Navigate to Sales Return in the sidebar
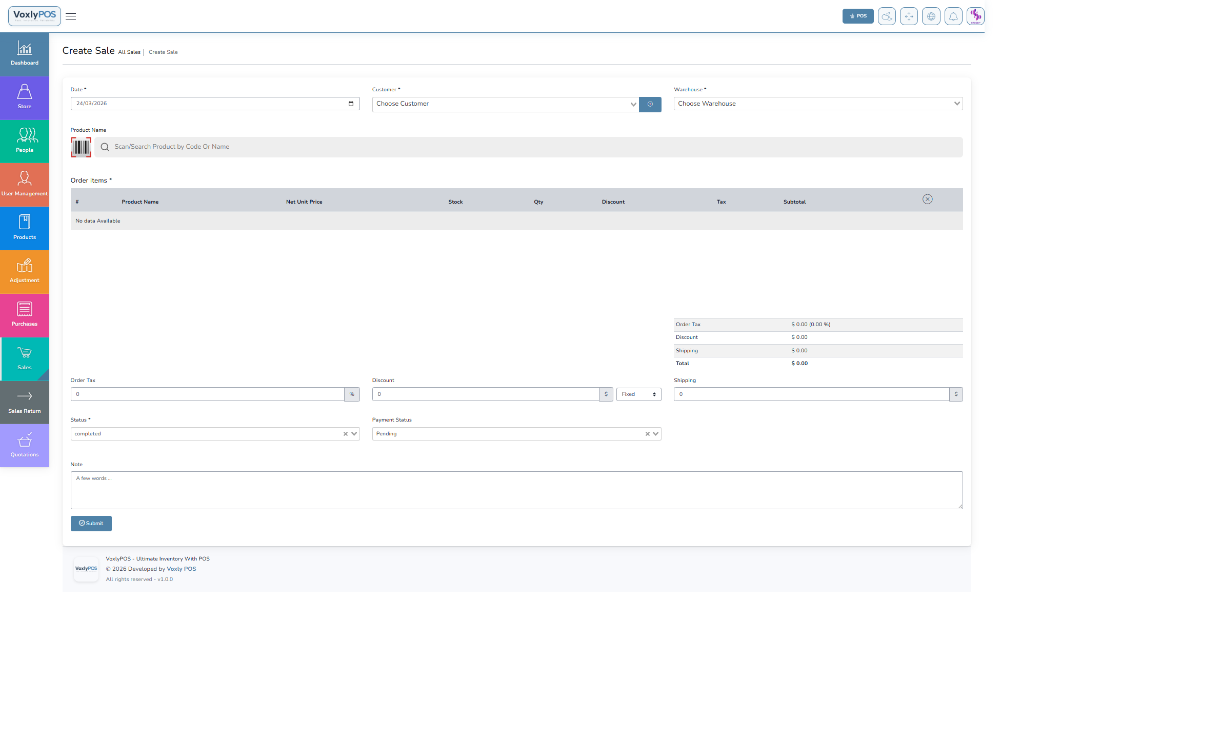Screen dimensions: 1221x740 24,402
